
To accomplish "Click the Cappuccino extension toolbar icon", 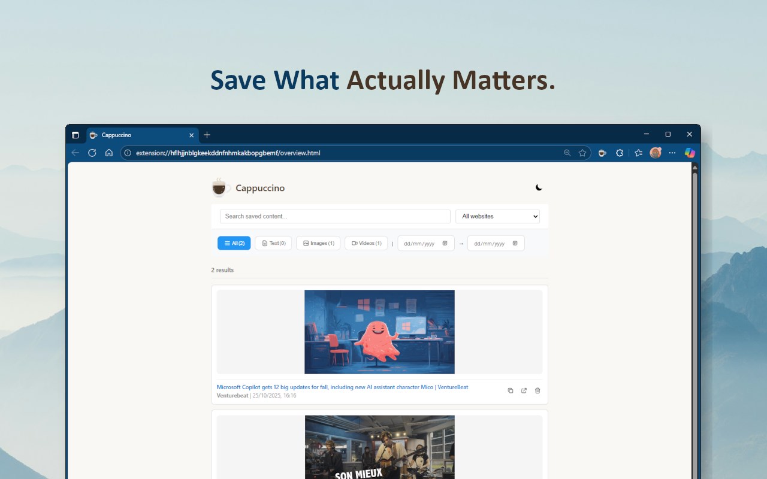I will click(x=602, y=153).
